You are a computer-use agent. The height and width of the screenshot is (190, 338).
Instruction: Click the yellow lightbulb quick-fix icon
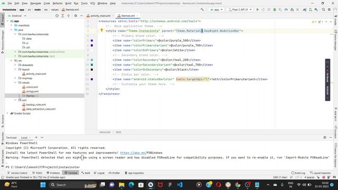pyautogui.click(x=102, y=31)
